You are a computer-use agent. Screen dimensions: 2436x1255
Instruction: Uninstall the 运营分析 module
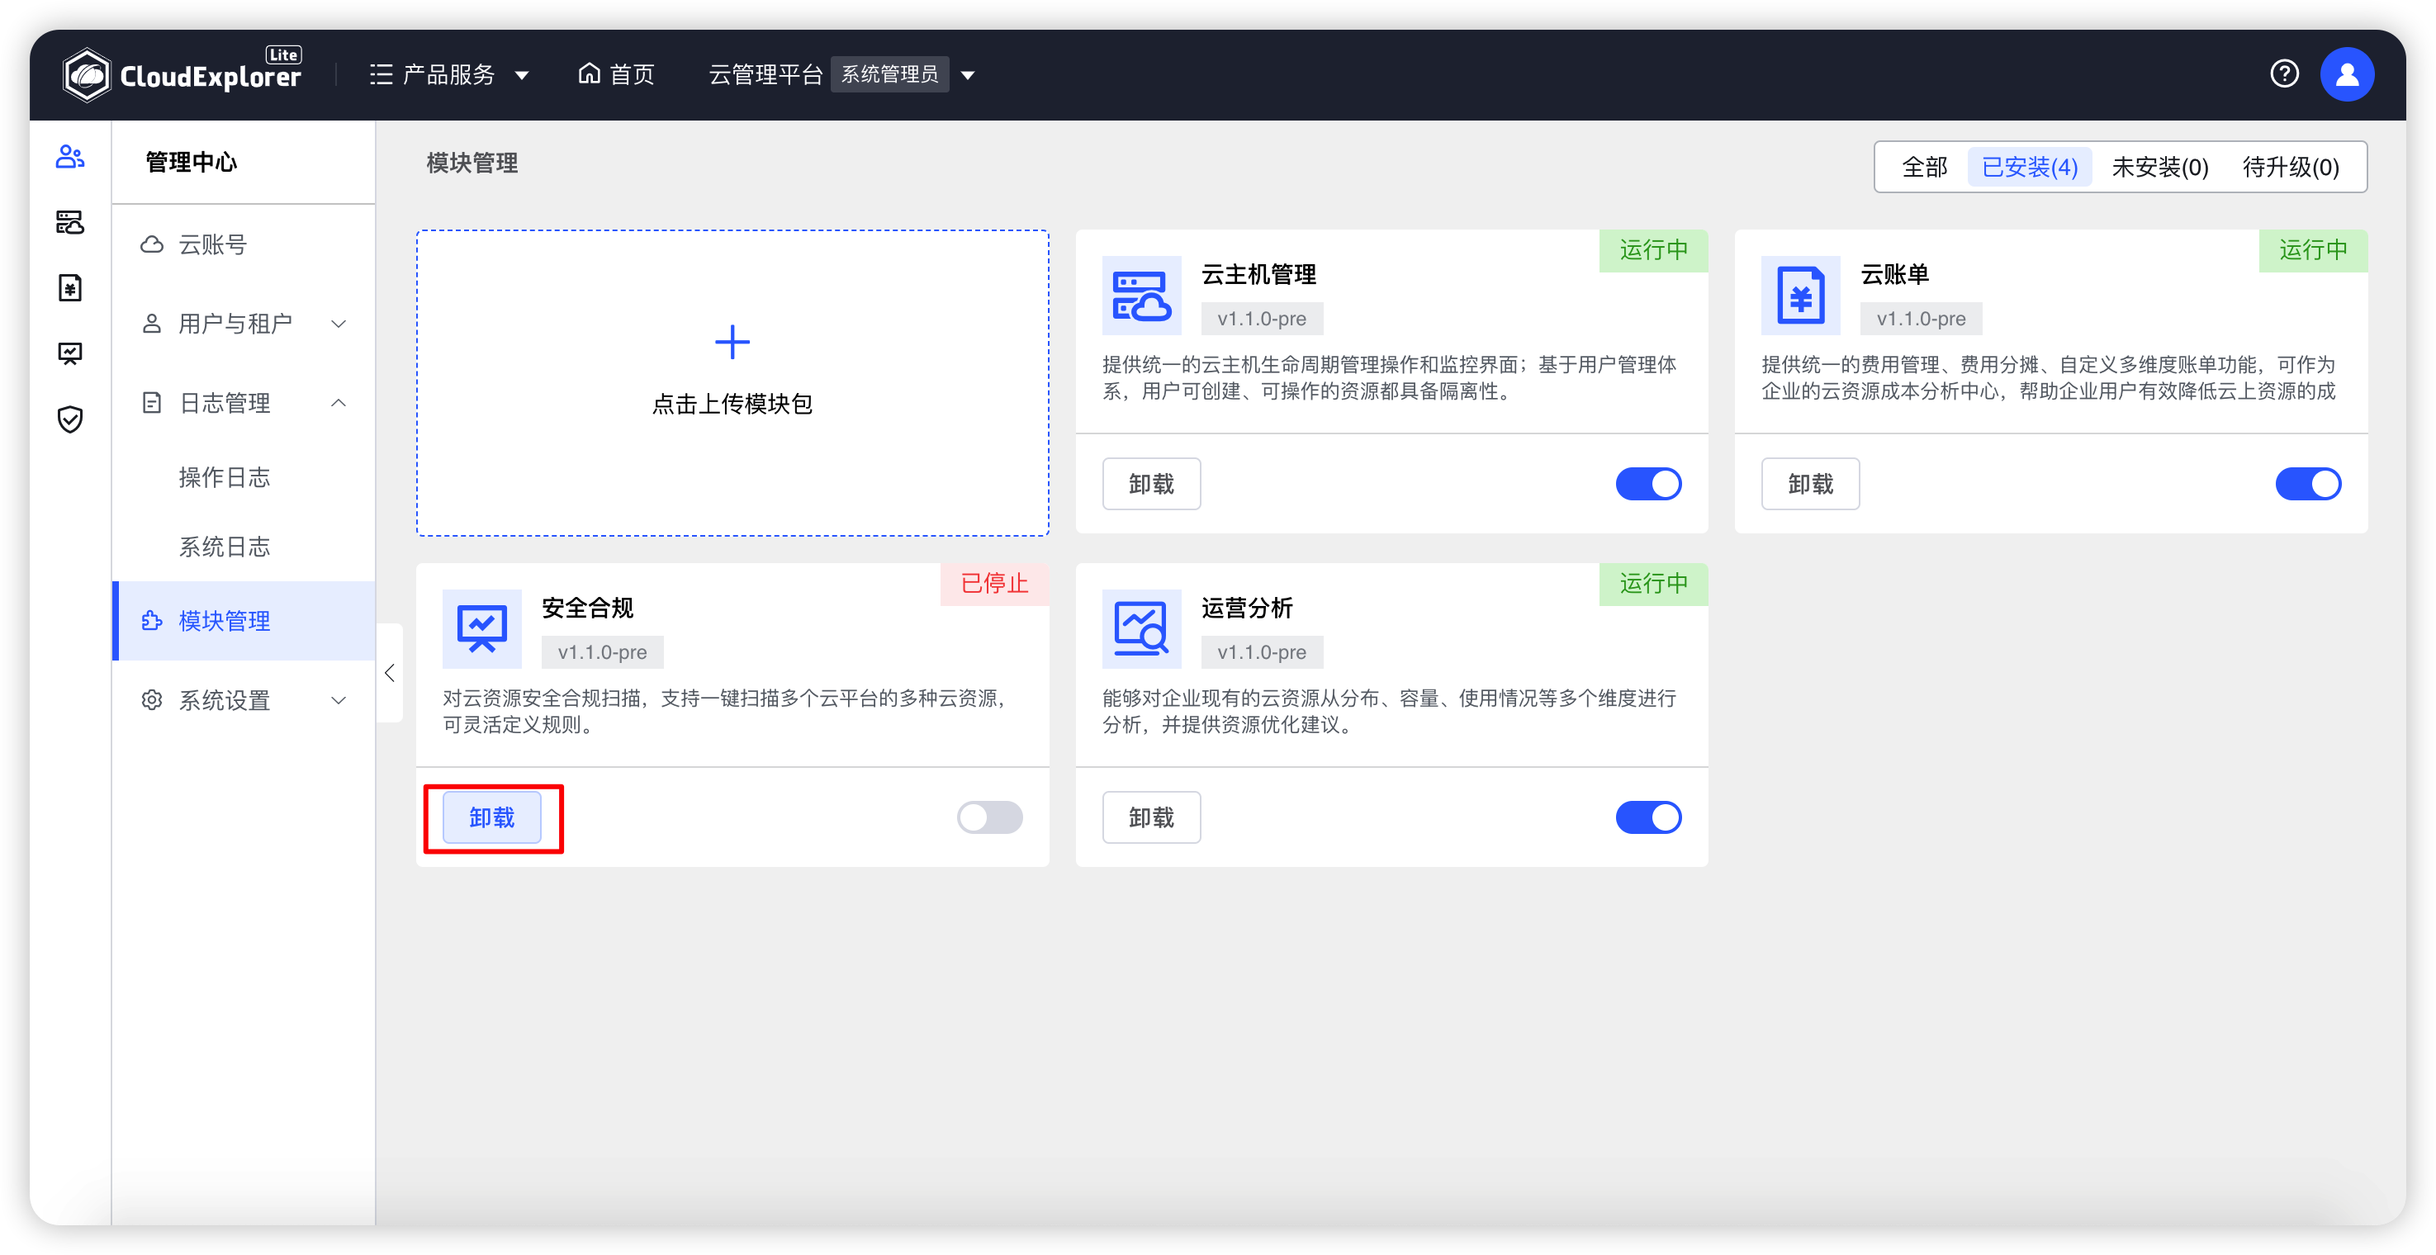coord(1151,817)
